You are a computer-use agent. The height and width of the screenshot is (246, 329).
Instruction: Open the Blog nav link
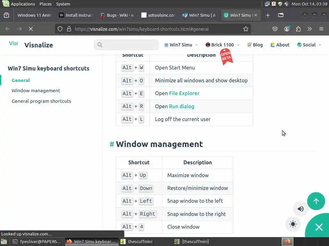255,45
